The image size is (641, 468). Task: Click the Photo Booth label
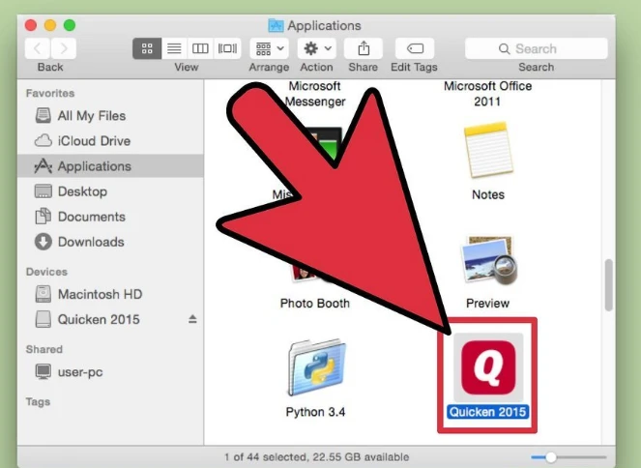[315, 304]
